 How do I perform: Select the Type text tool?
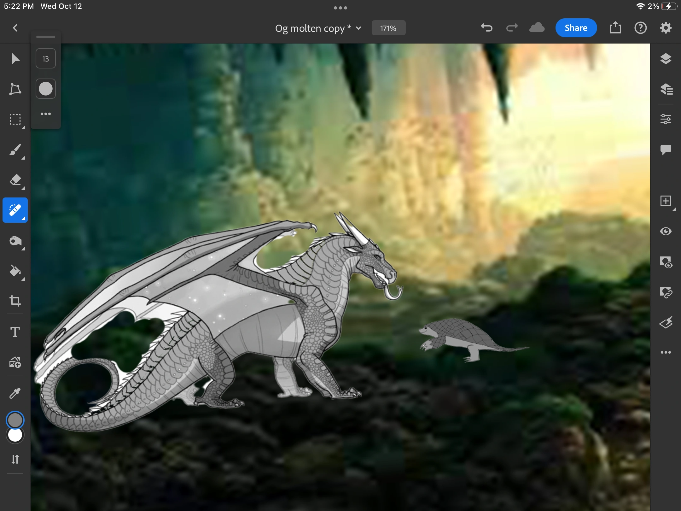(15, 332)
